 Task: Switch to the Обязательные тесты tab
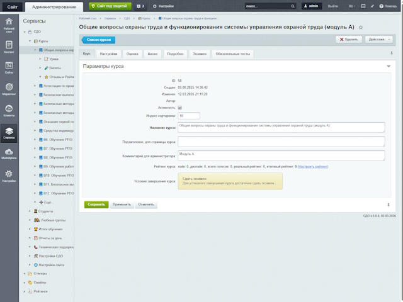click(232, 54)
